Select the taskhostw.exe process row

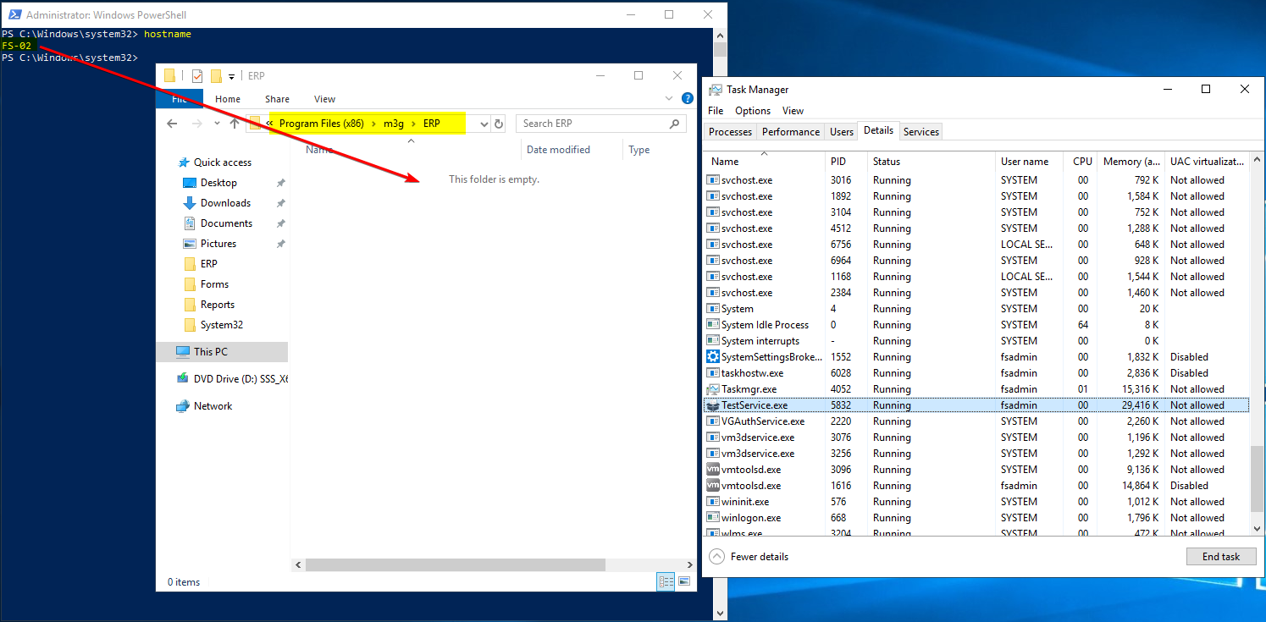(977, 373)
